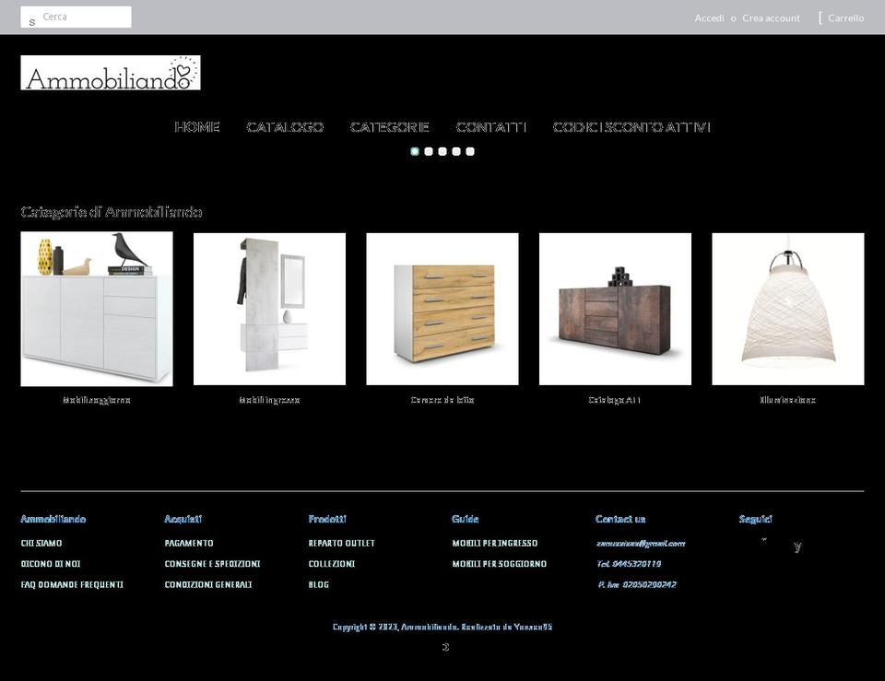
Task: Click the P. Iva number in footer
Action: 637,584
